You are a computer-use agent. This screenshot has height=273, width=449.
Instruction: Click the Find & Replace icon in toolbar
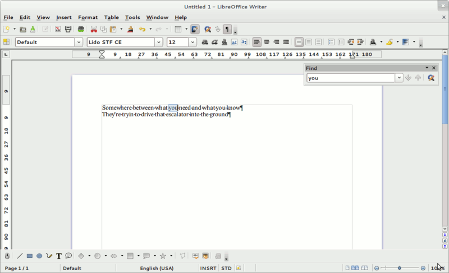coord(208,29)
